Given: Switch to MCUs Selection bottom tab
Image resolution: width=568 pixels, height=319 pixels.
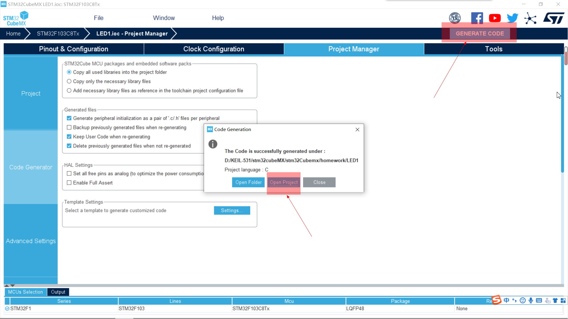Looking at the screenshot, I should [25, 292].
